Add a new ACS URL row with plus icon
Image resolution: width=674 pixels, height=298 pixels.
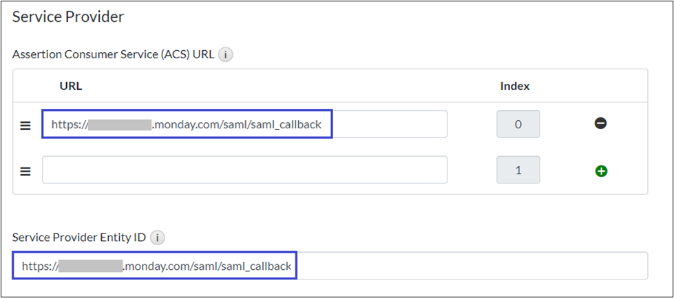[600, 171]
